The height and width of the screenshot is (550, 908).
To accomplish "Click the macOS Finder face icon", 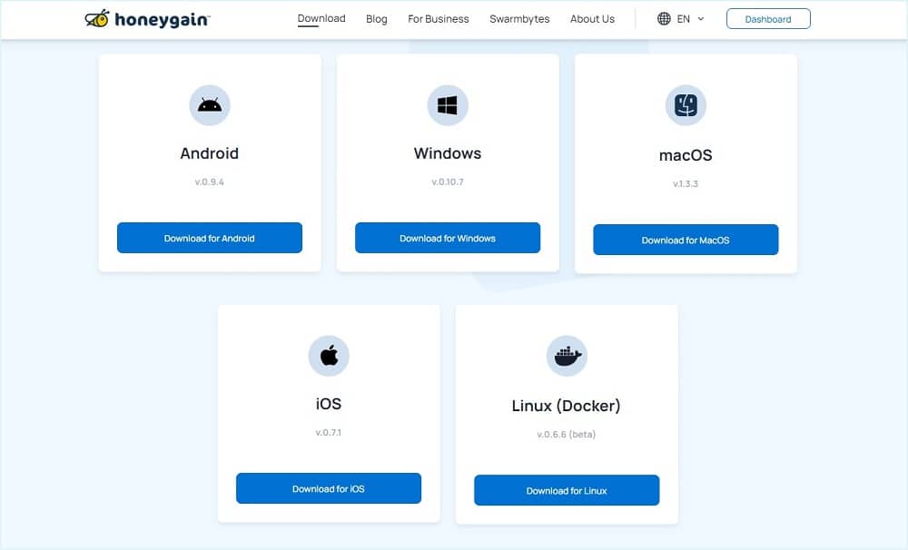I will coord(686,105).
